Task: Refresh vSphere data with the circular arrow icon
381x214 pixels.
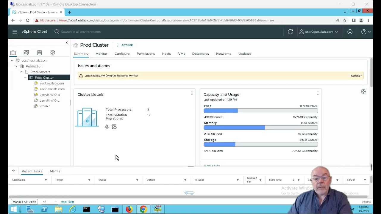Action: tap(291, 32)
